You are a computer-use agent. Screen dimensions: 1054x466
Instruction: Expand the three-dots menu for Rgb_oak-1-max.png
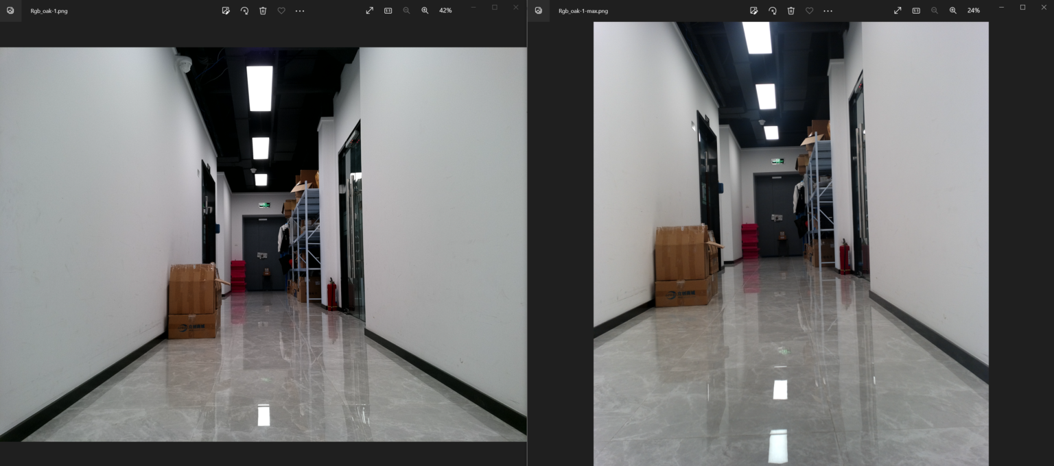[x=828, y=11]
